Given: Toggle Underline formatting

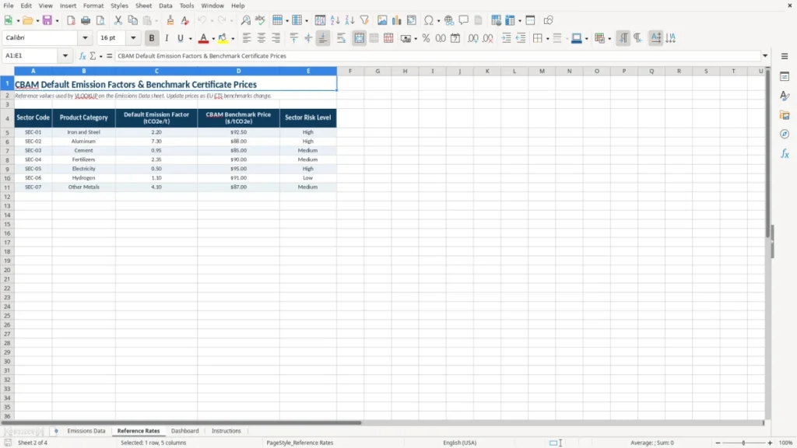Looking at the screenshot, I should click(x=180, y=38).
